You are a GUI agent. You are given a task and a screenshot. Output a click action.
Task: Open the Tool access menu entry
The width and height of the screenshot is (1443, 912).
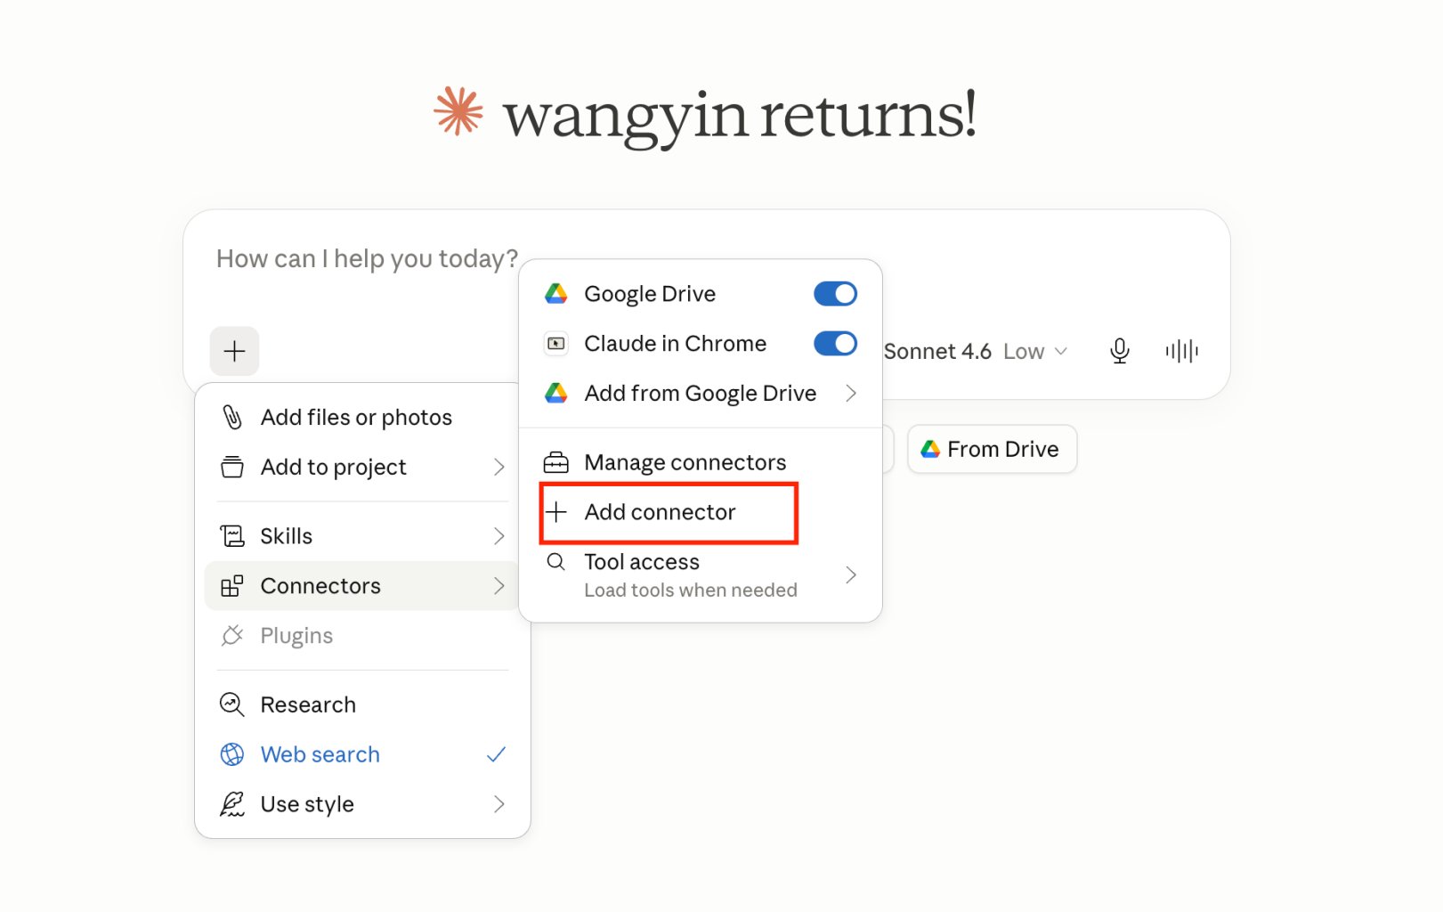[701, 574]
